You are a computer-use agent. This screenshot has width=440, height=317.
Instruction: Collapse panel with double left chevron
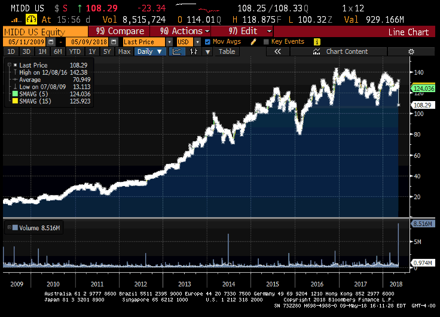point(277,51)
